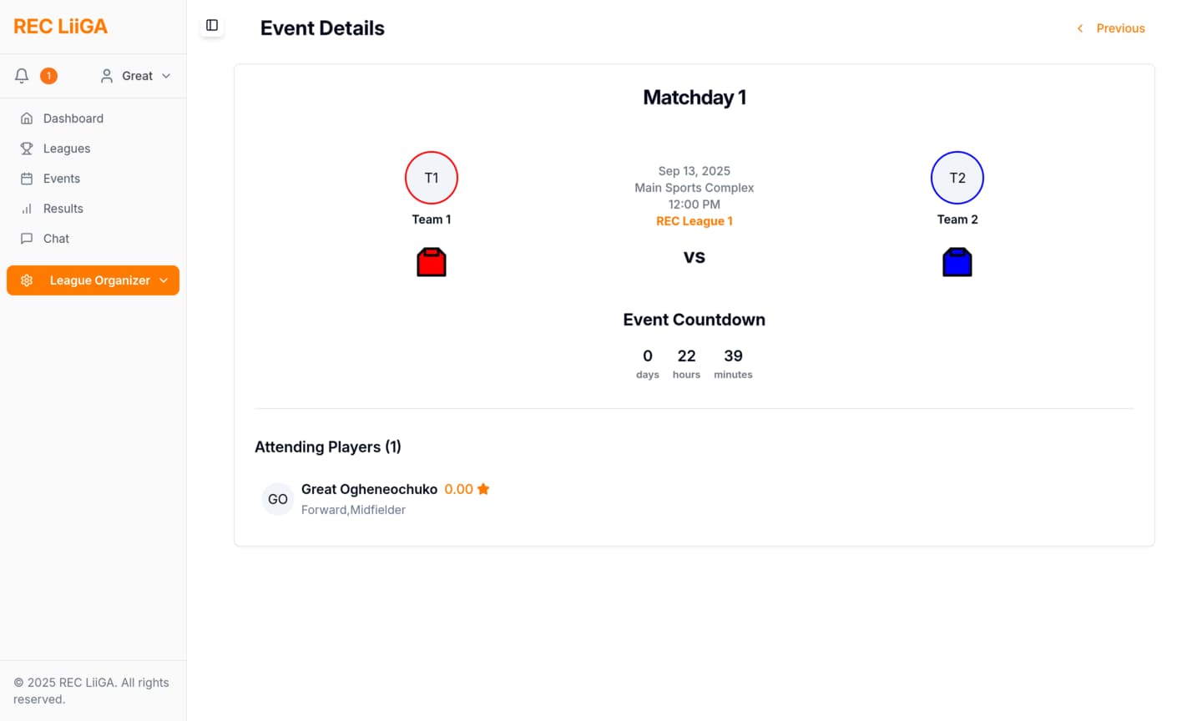The width and height of the screenshot is (1202, 721).
Task: Click the Chat speech bubble icon
Action: 27,239
